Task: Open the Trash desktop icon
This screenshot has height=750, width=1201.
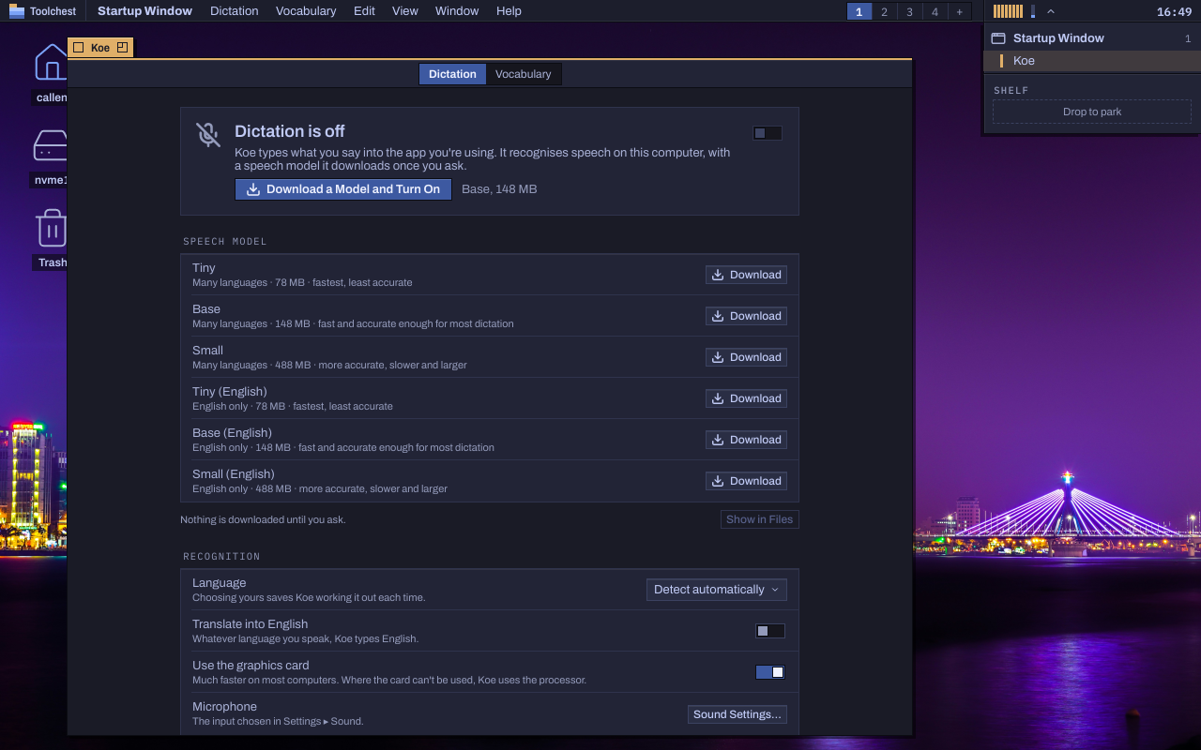Action: pyautogui.click(x=52, y=228)
